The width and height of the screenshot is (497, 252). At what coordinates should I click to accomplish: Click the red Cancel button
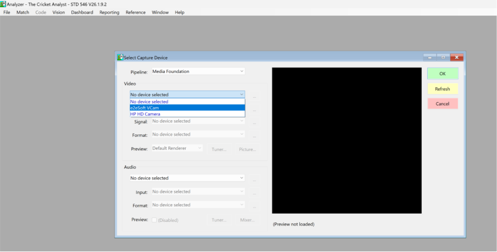click(443, 104)
